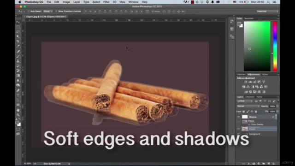295x166 pixels.
Task: Add a Black & White adjustment
Action: point(253,87)
